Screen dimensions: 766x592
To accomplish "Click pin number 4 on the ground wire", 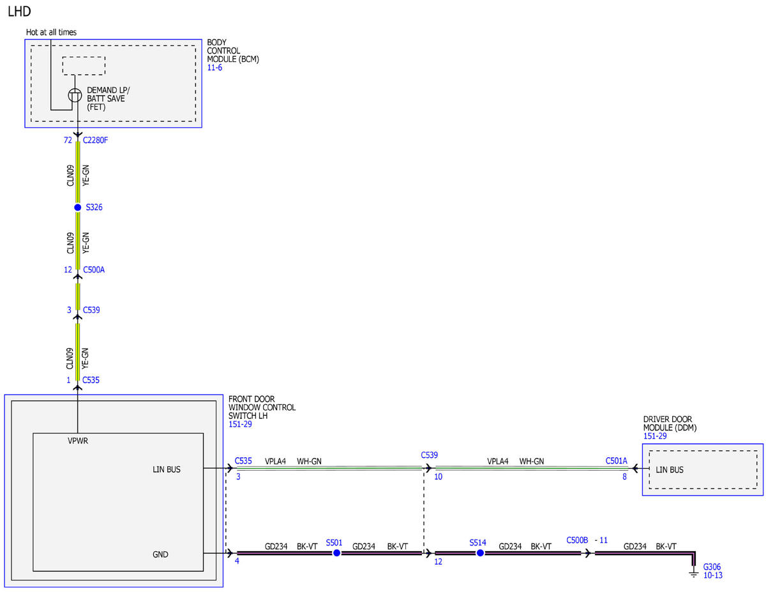I will click(237, 562).
